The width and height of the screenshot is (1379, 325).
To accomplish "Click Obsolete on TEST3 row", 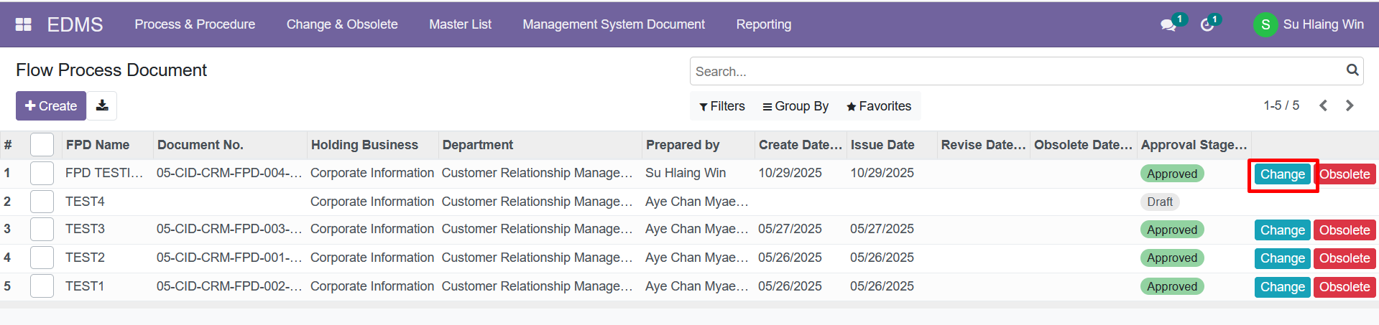I will [1345, 230].
